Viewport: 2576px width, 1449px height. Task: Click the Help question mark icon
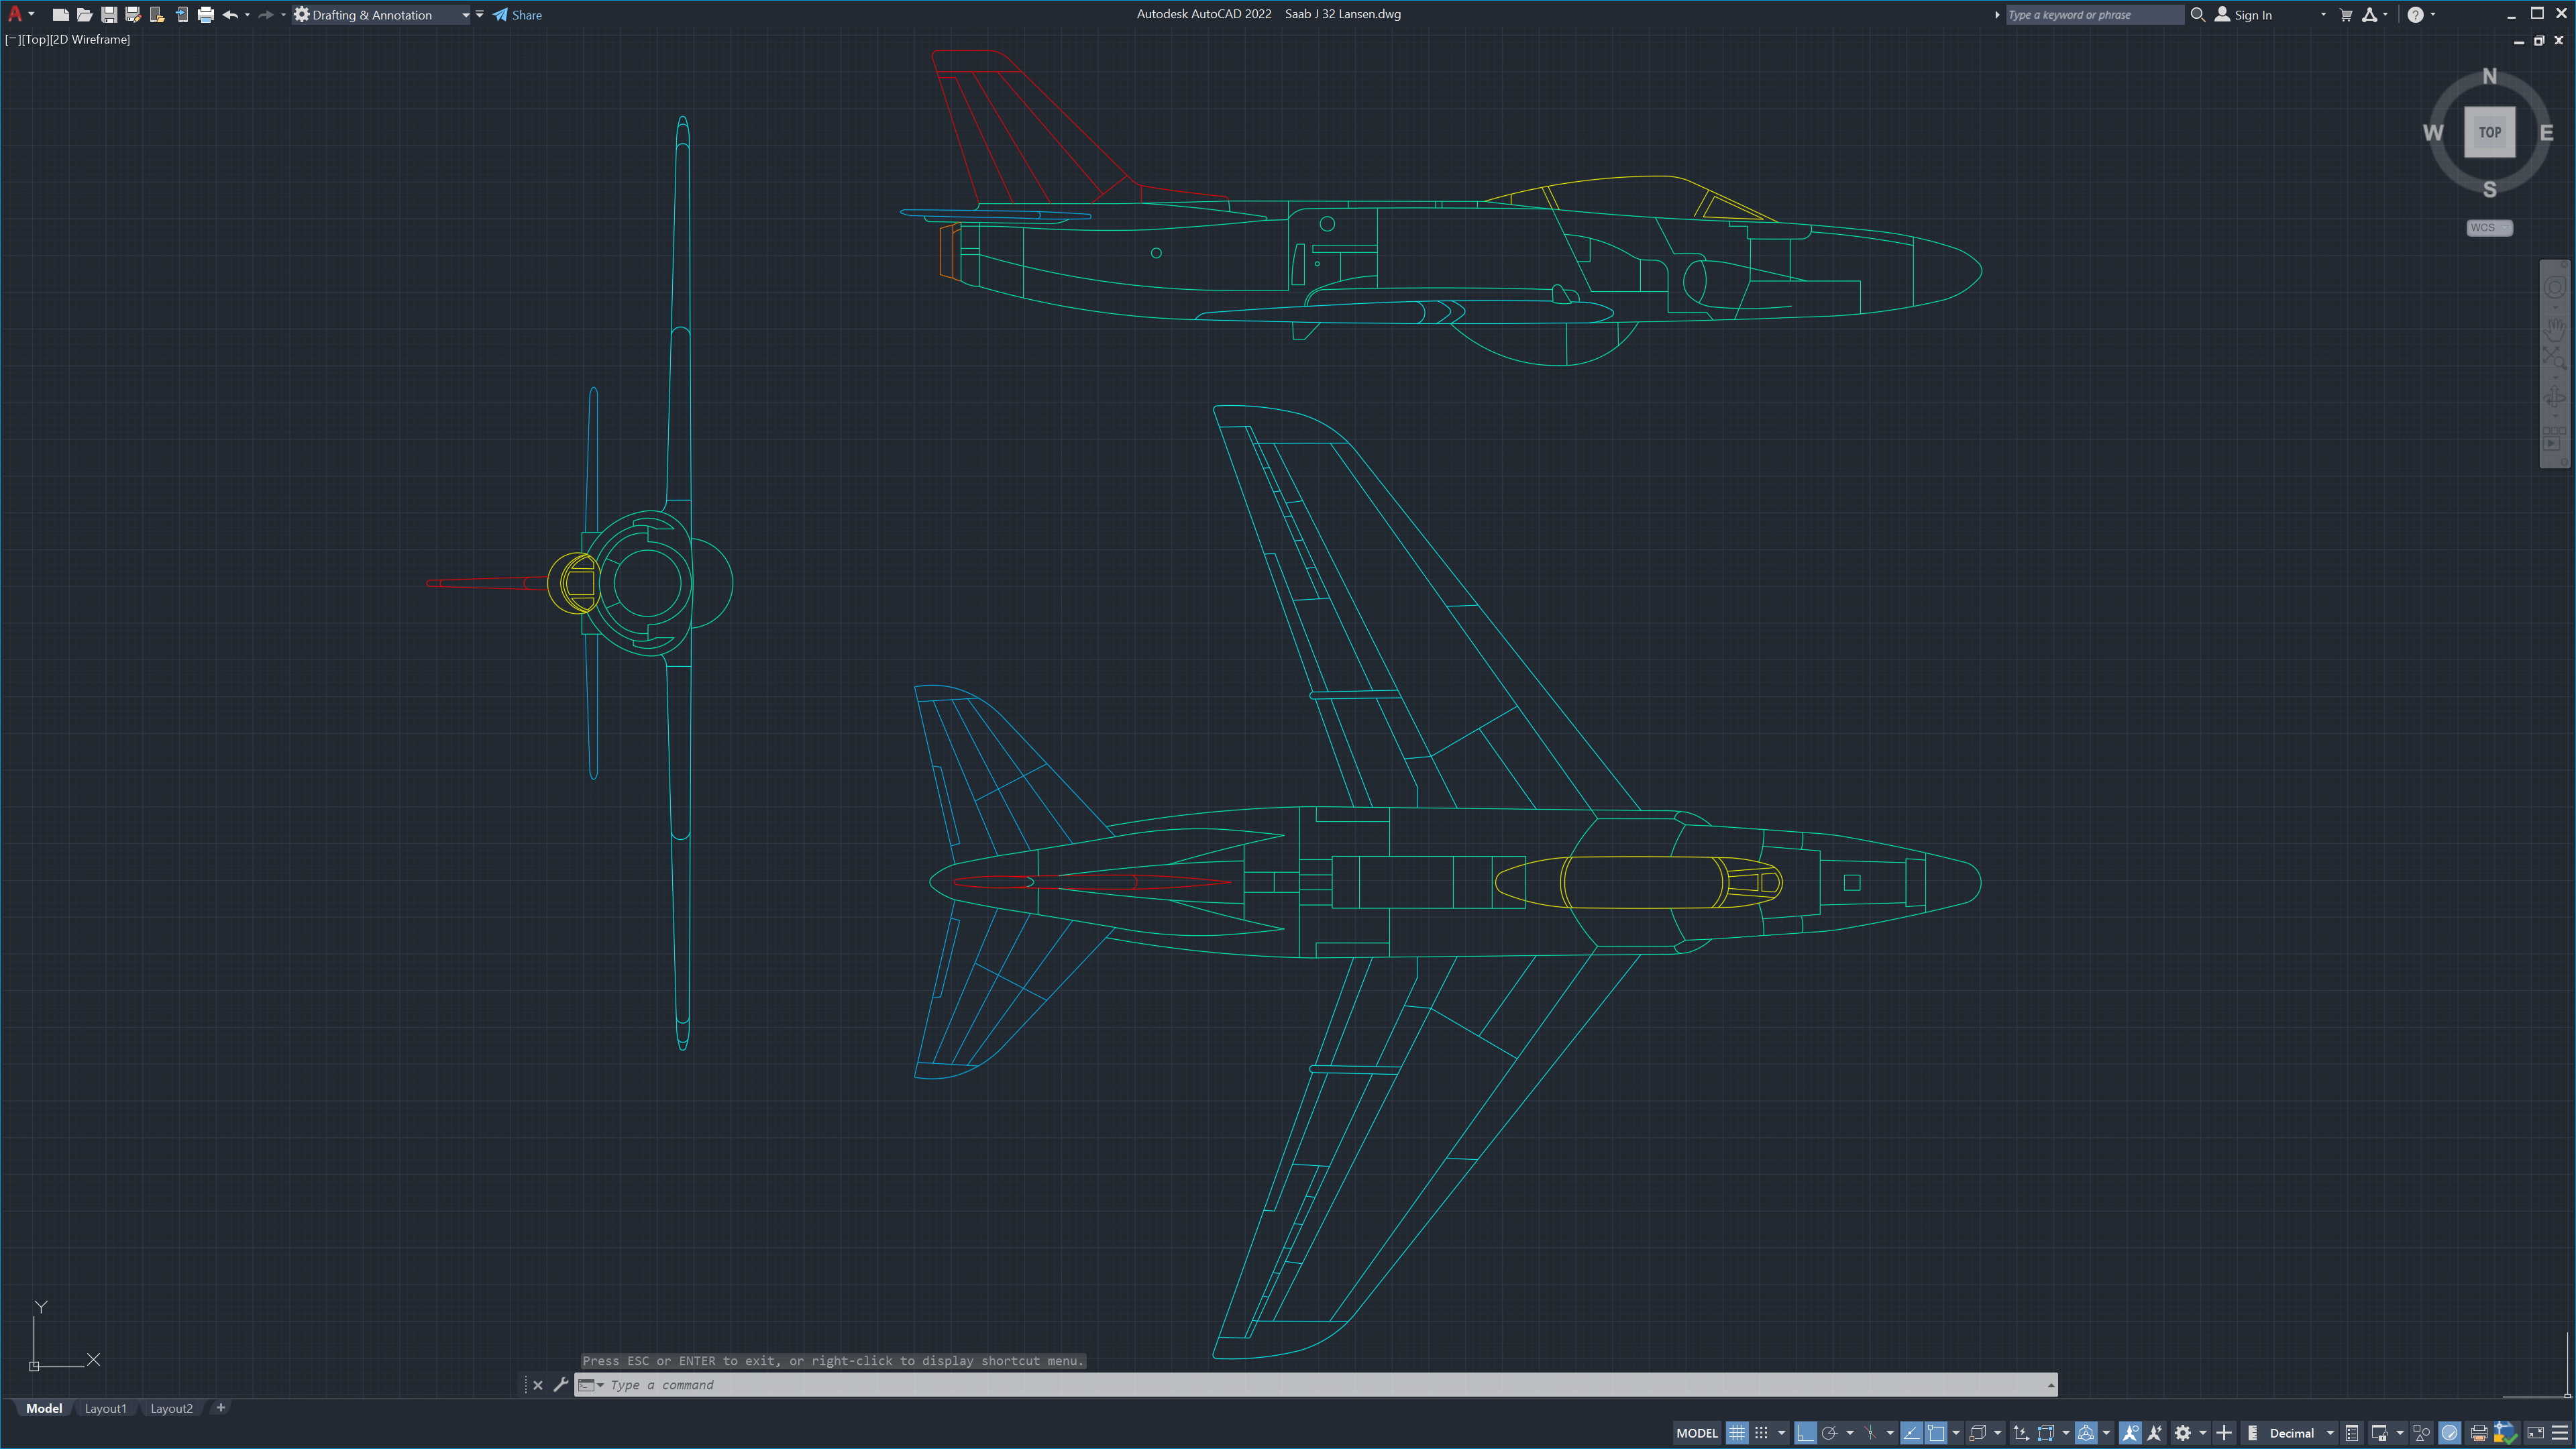tap(2415, 15)
